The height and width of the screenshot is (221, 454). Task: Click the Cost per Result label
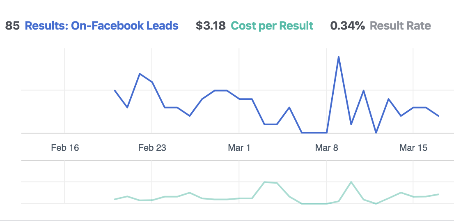(x=272, y=26)
